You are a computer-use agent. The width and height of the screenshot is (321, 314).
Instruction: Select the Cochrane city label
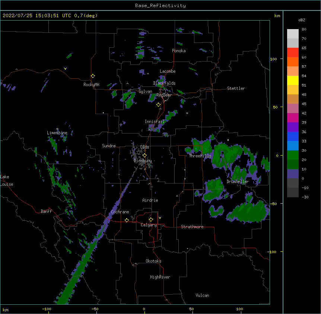tap(120, 212)
